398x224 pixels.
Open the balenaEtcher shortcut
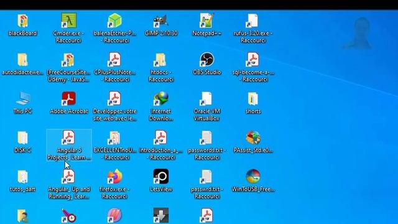[114, 21]
